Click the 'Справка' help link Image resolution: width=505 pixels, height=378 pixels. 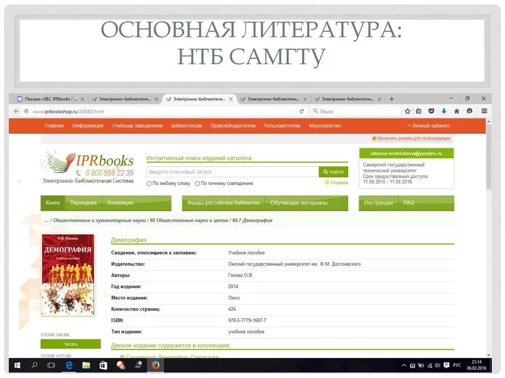coord(336,182)
